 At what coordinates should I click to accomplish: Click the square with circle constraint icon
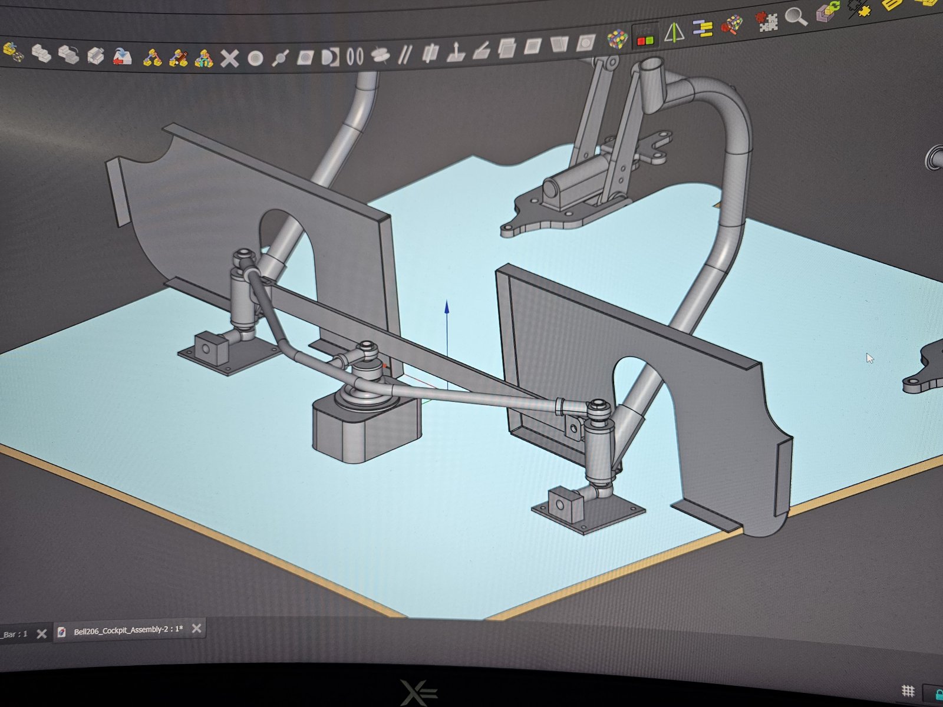click(585, 43)
